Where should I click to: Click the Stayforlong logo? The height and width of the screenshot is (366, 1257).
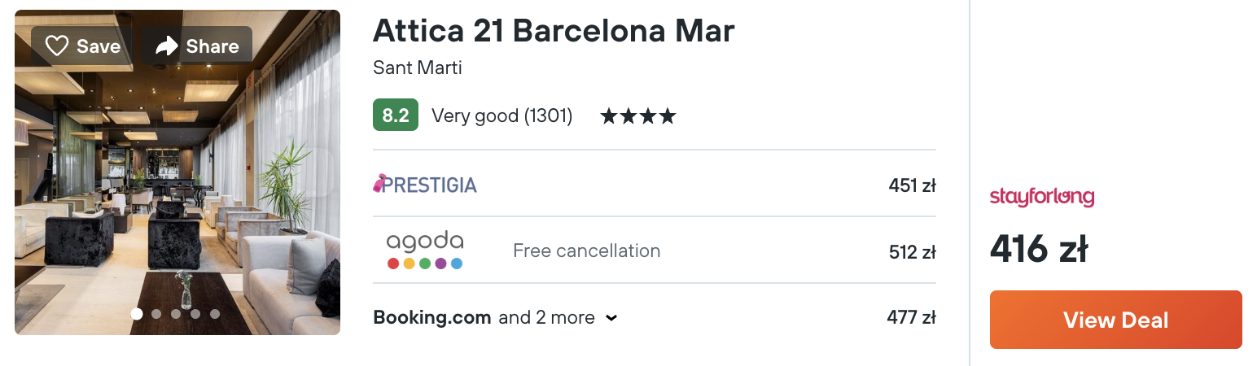[1041, 197]
